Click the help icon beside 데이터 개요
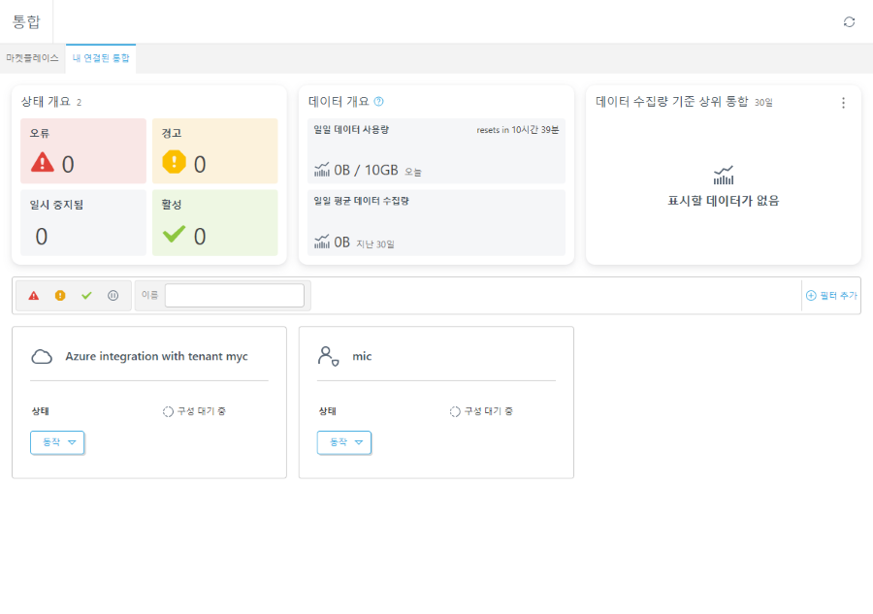 pos(378,101)
